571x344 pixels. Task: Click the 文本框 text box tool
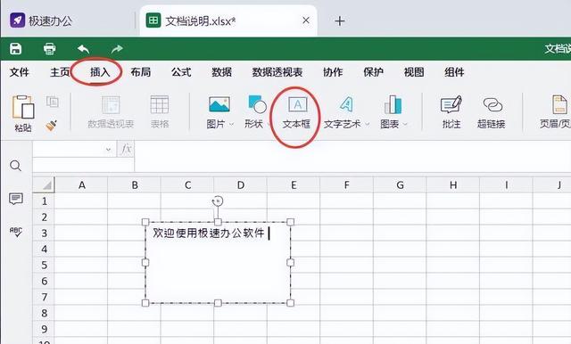[x=296, y=112]
